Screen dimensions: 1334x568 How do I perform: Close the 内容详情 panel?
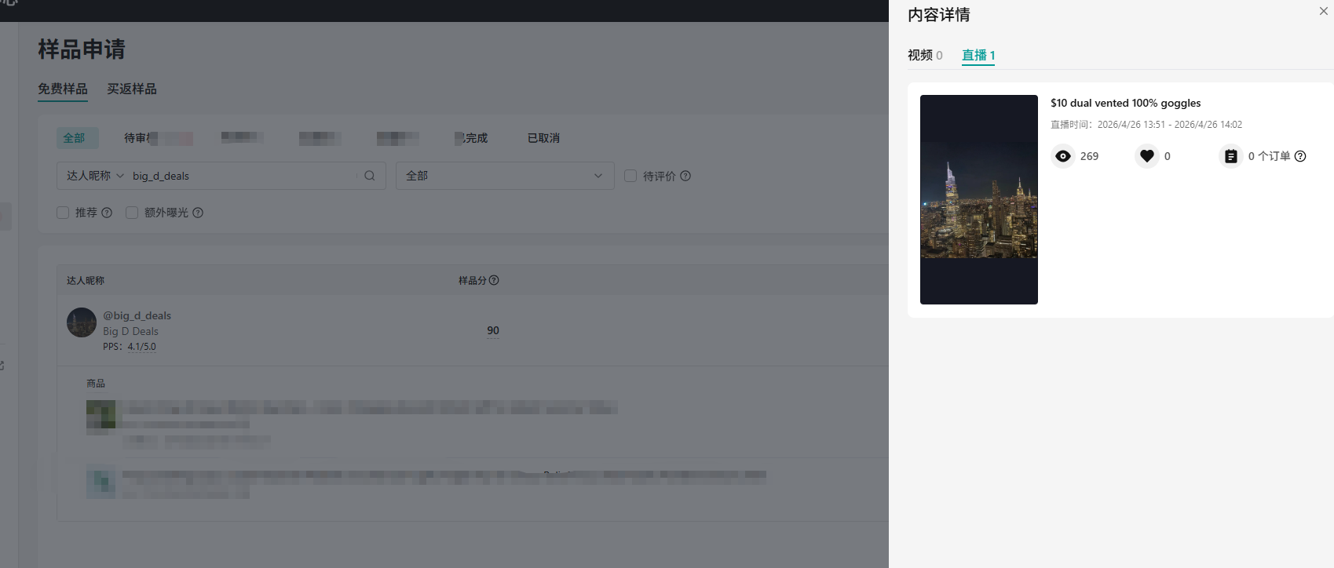[x=1323, y=11]
